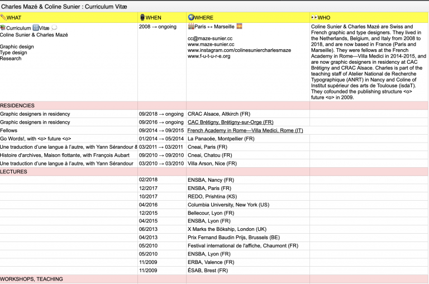
Task: Select Columbia University, New York (US) cell
Action: (x=248, y=205)
